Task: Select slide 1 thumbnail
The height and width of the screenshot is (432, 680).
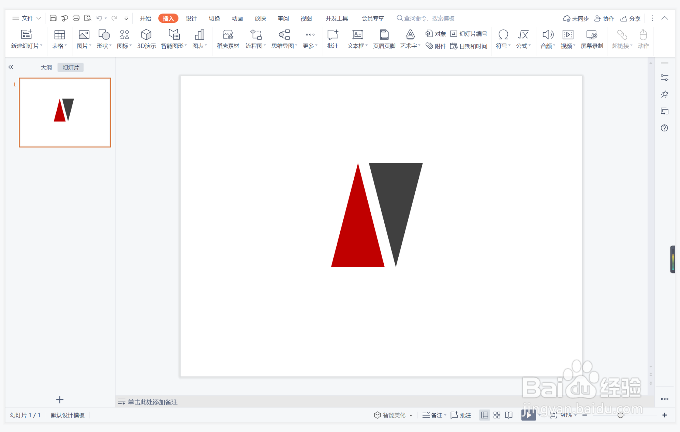Action: point(65,112)
